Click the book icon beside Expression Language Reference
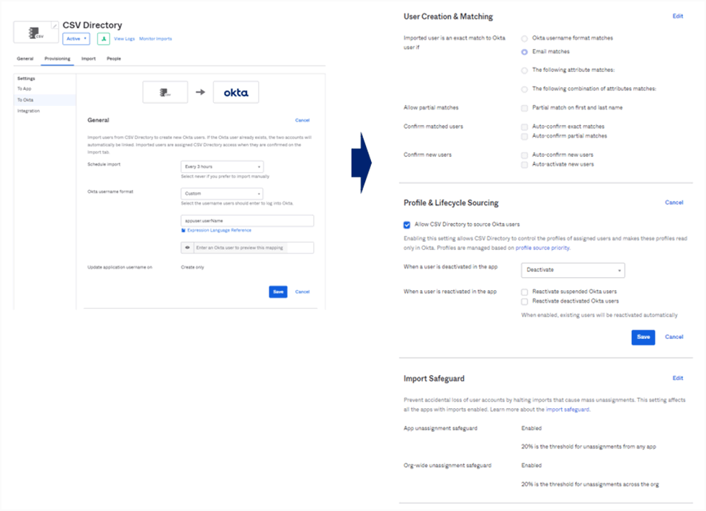 click(x=183, y=230)
